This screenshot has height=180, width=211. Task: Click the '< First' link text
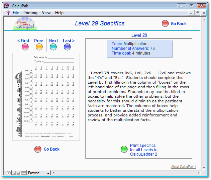coord(23,41)
